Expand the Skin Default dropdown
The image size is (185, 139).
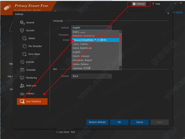(x=91, y=76)
